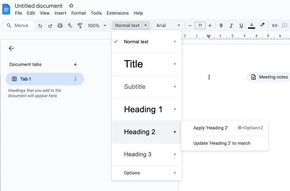Select the paint format roller icon

[80, 25]
